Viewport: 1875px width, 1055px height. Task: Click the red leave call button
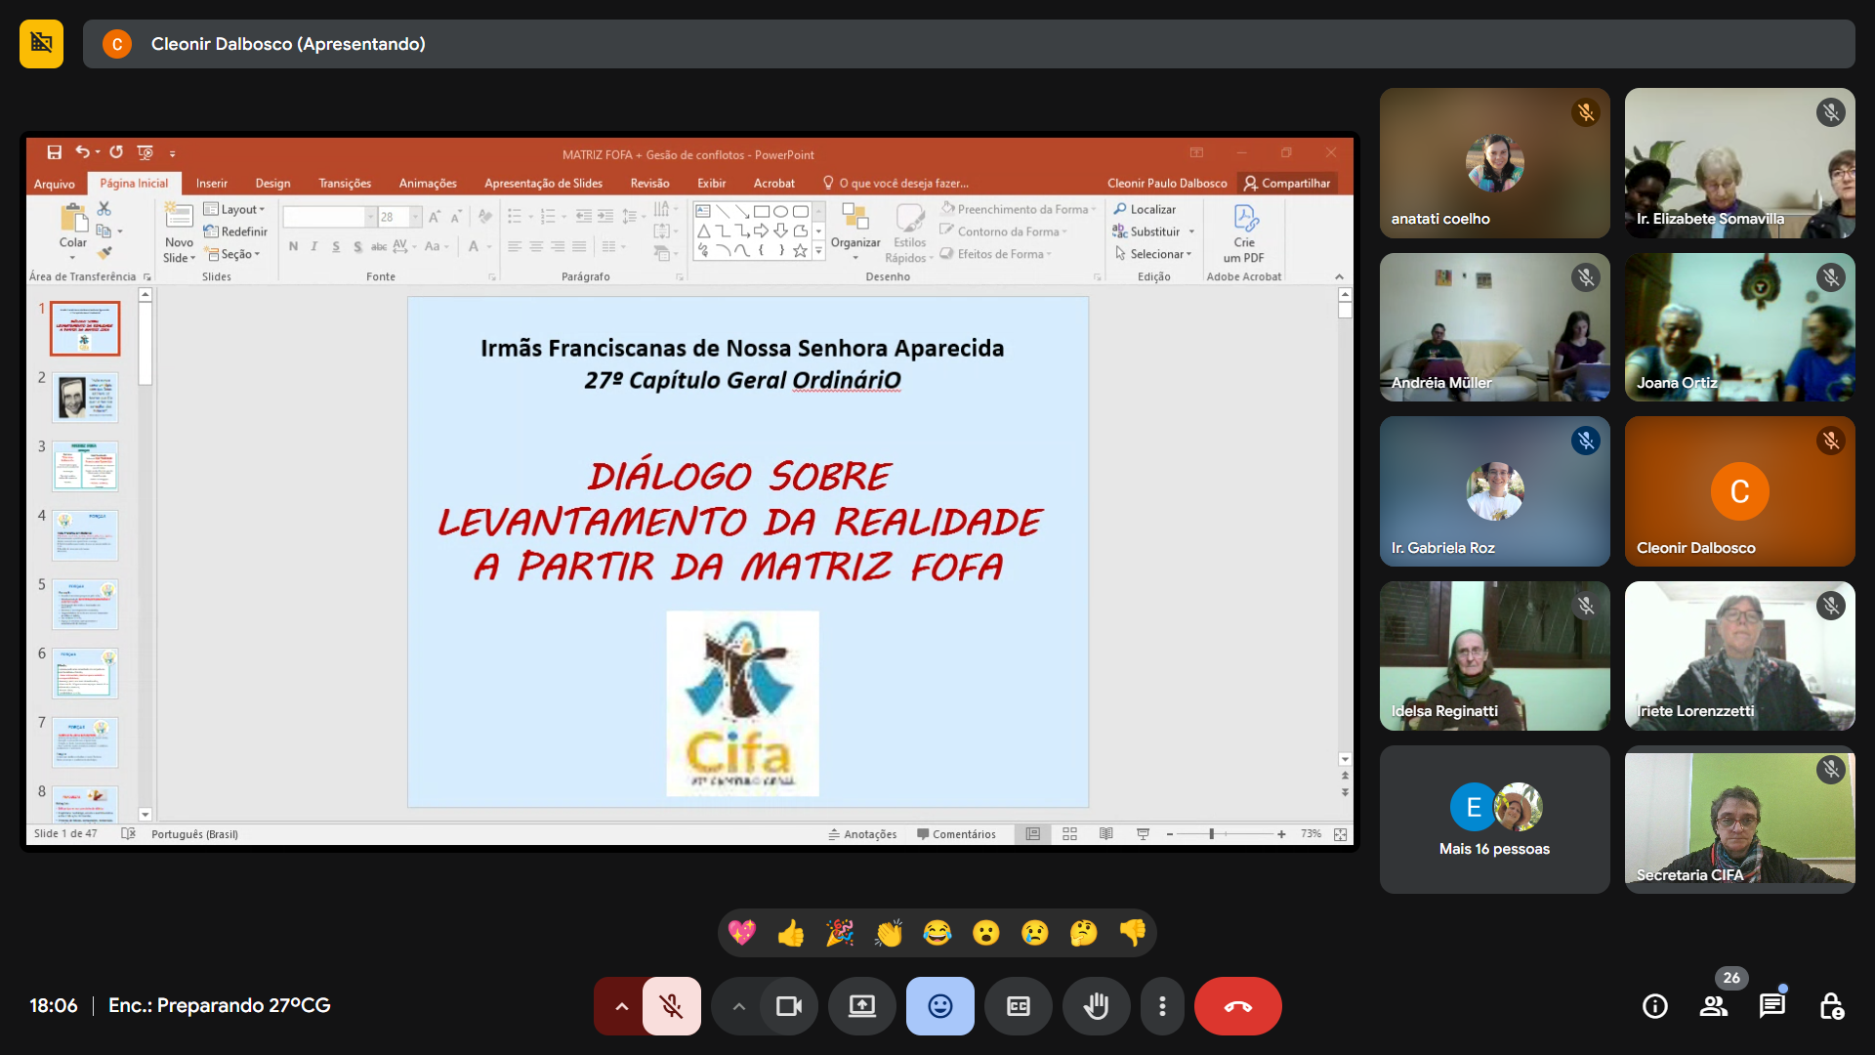[1237, 1006]
